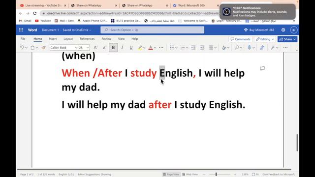Screen dimensions: 315x177
Task: Open the font color picker arrow
Action: pyautogui.click(x=155, y=48)
